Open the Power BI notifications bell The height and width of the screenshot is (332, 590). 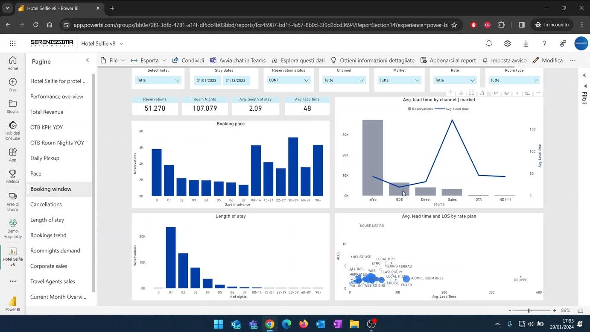click(489, 43)
